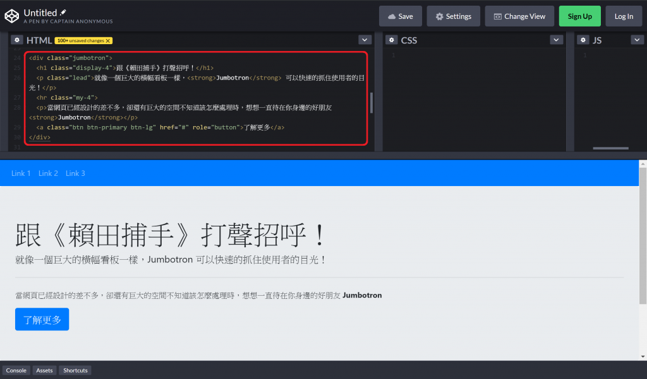Viewport: 647px width, 379px height.
Task: Open the Shortcuts panel
Action: click(x=75, y=370)
